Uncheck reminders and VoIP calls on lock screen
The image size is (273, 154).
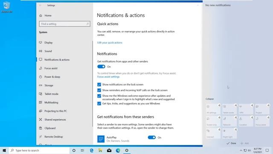coord(99,90)
